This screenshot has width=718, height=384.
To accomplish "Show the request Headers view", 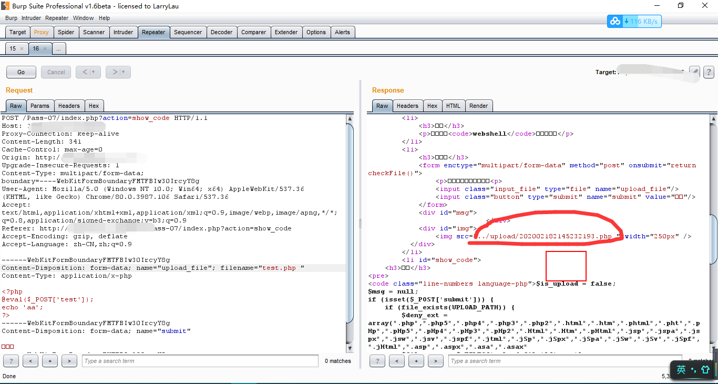I will pos(69,106).
